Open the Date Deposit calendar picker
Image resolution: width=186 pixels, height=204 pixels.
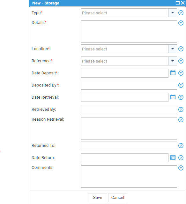(173, 73)
